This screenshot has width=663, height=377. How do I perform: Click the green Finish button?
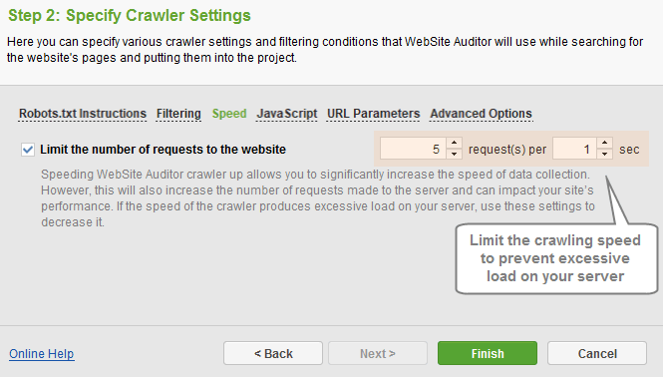point(488,353)
